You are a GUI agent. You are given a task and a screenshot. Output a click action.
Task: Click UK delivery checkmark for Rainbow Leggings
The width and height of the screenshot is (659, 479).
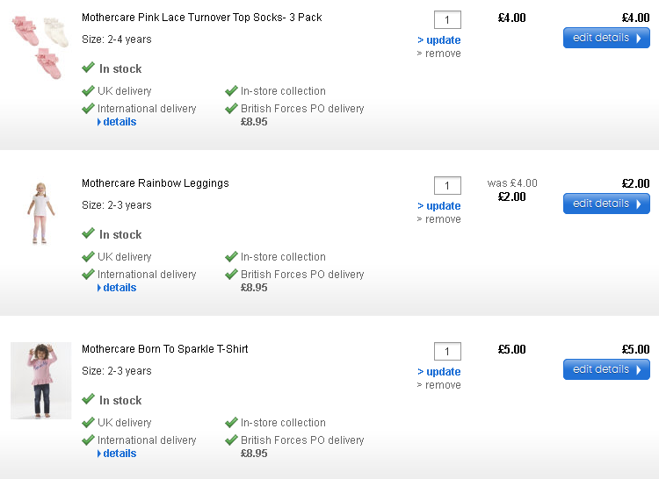pos(88,256)
